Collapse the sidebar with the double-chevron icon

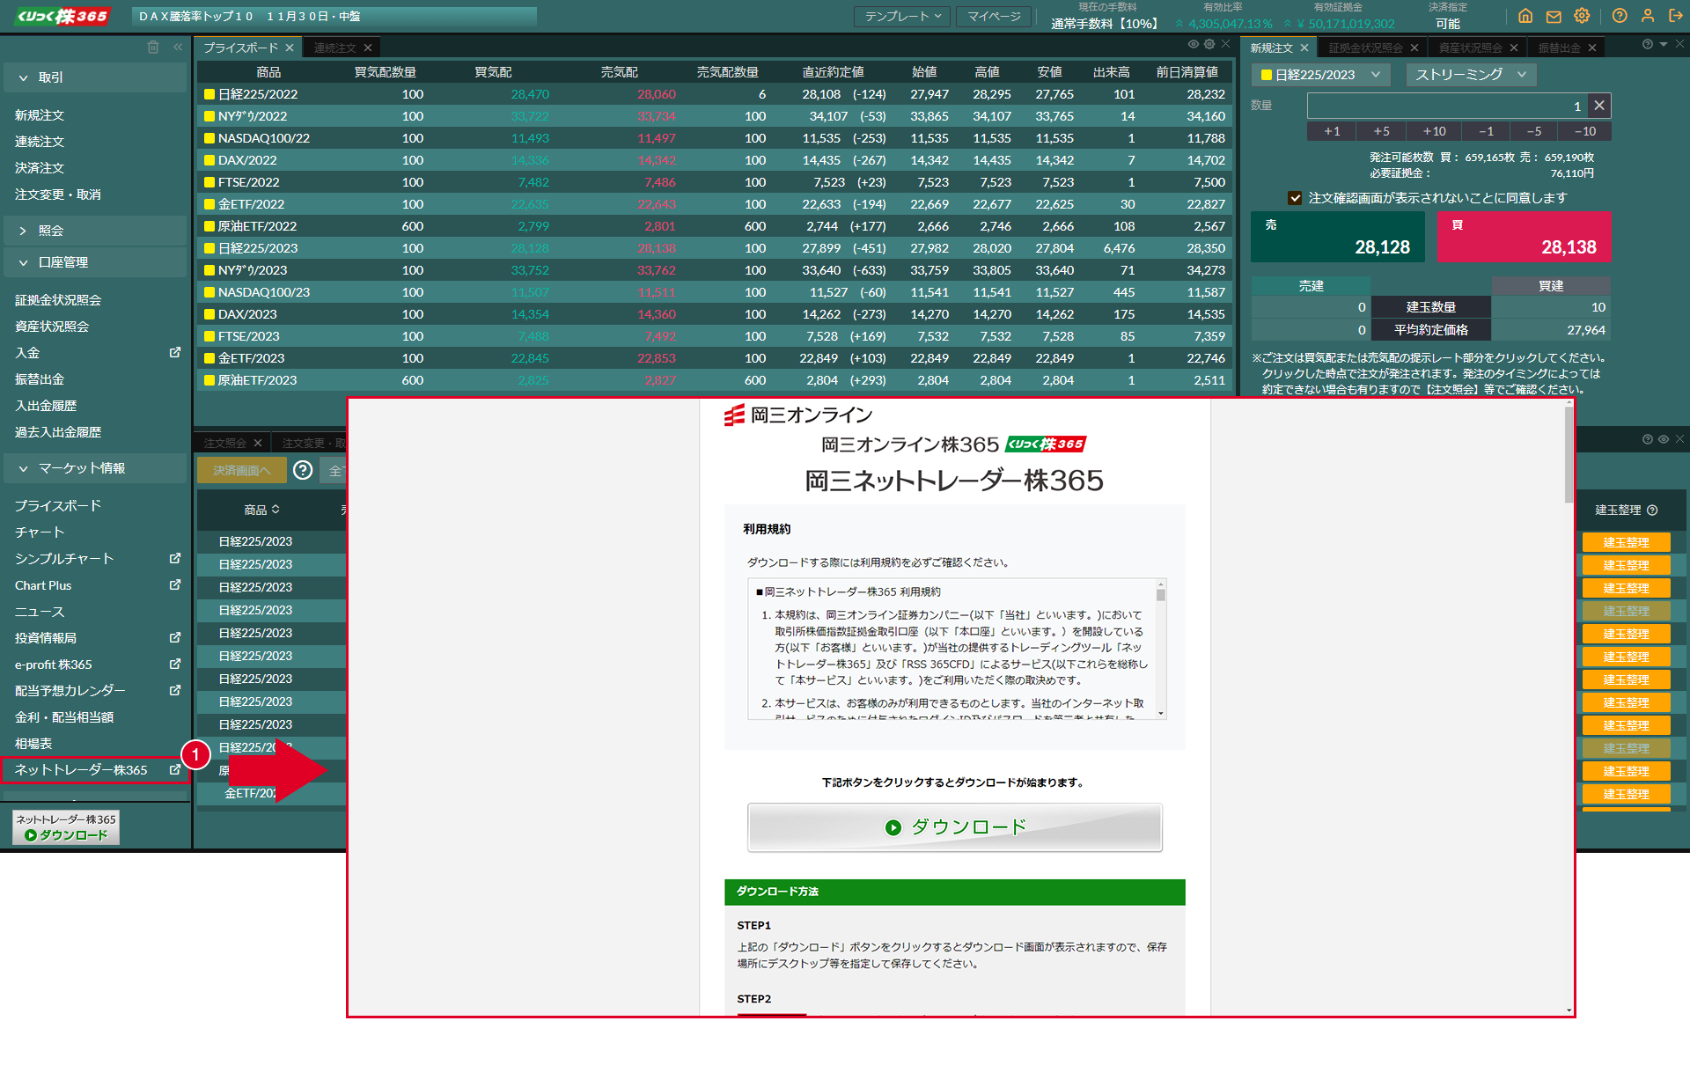point(178,47)
